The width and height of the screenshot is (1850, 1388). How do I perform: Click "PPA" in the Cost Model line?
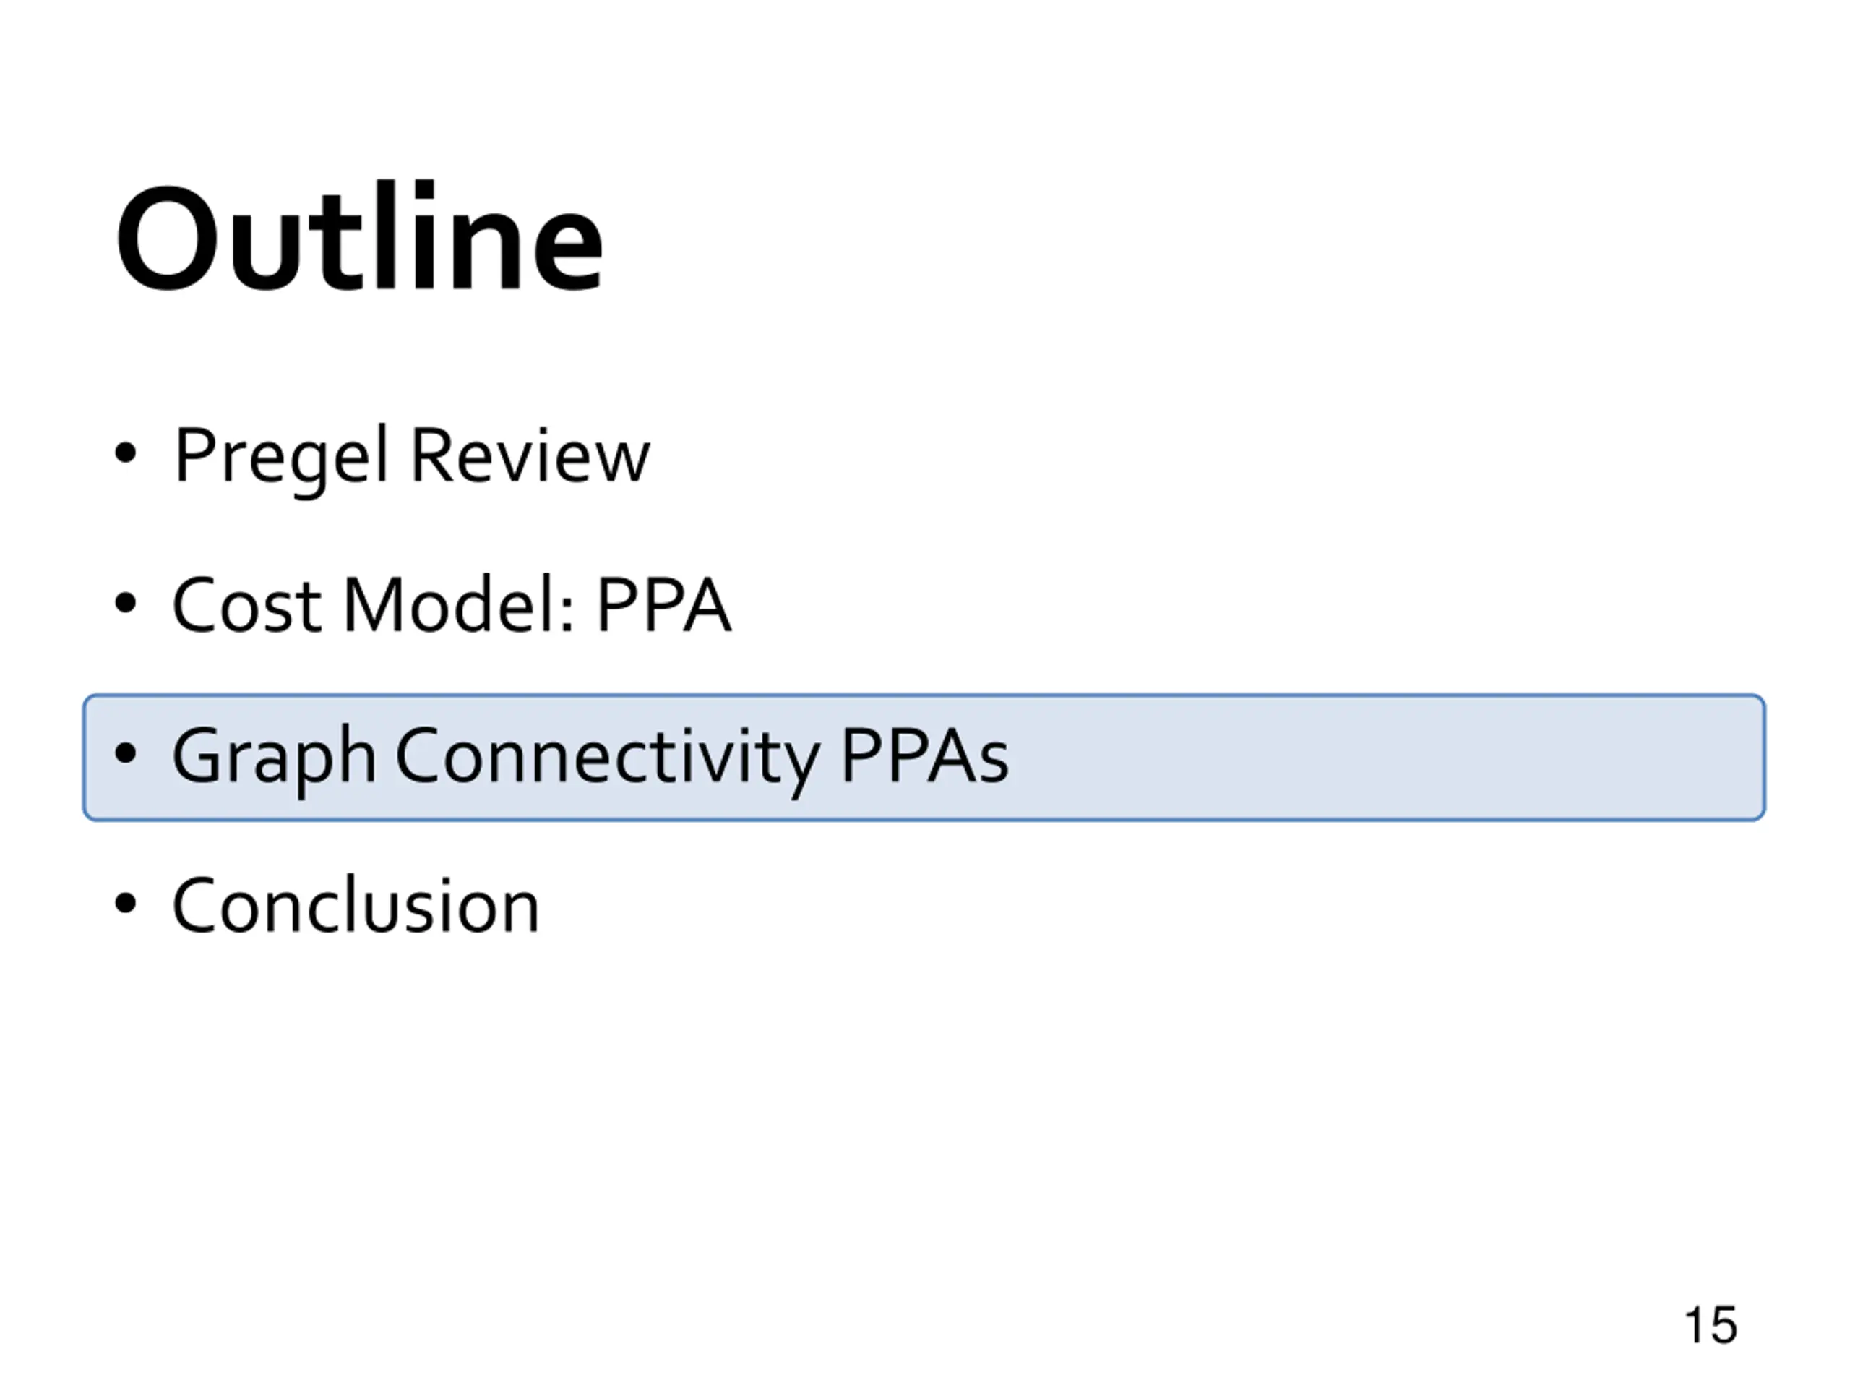(x=663, y=604)
